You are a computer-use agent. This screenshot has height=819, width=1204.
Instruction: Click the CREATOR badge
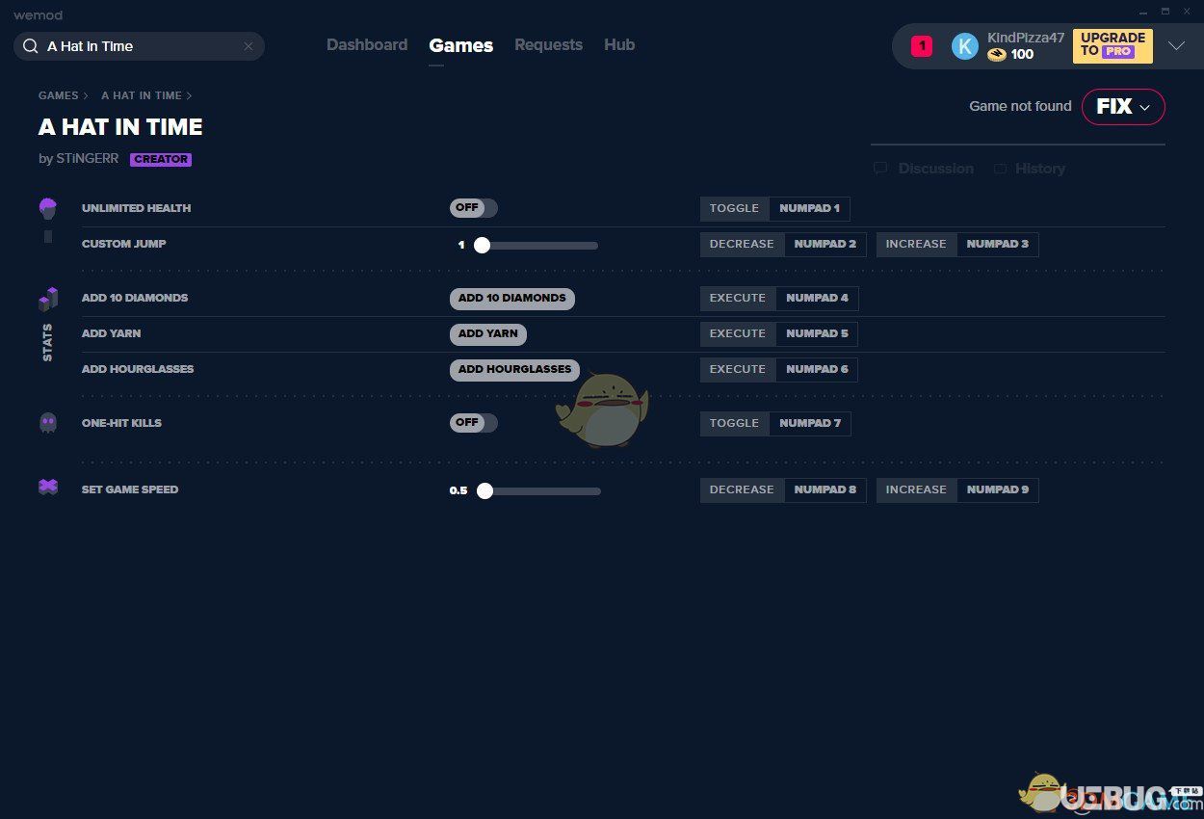point(161,160)
